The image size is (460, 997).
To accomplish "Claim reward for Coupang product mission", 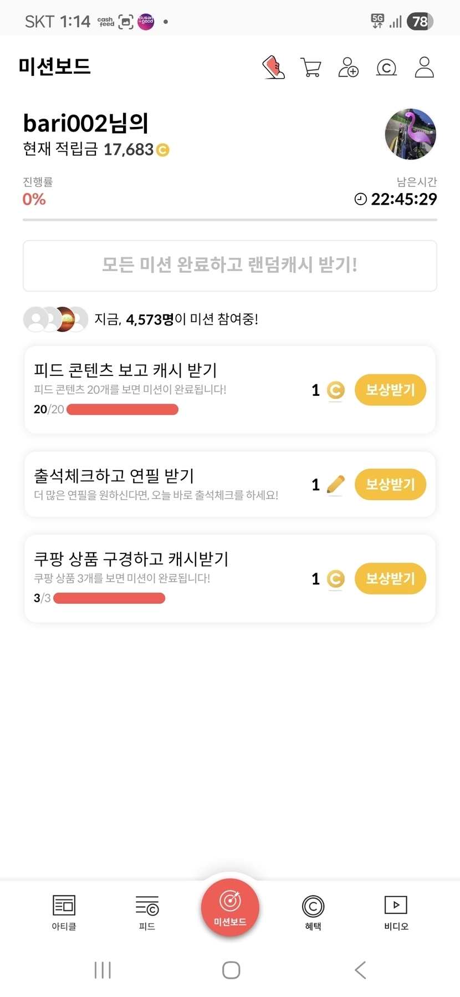I will pyautogui.click(x=390, y=578).
